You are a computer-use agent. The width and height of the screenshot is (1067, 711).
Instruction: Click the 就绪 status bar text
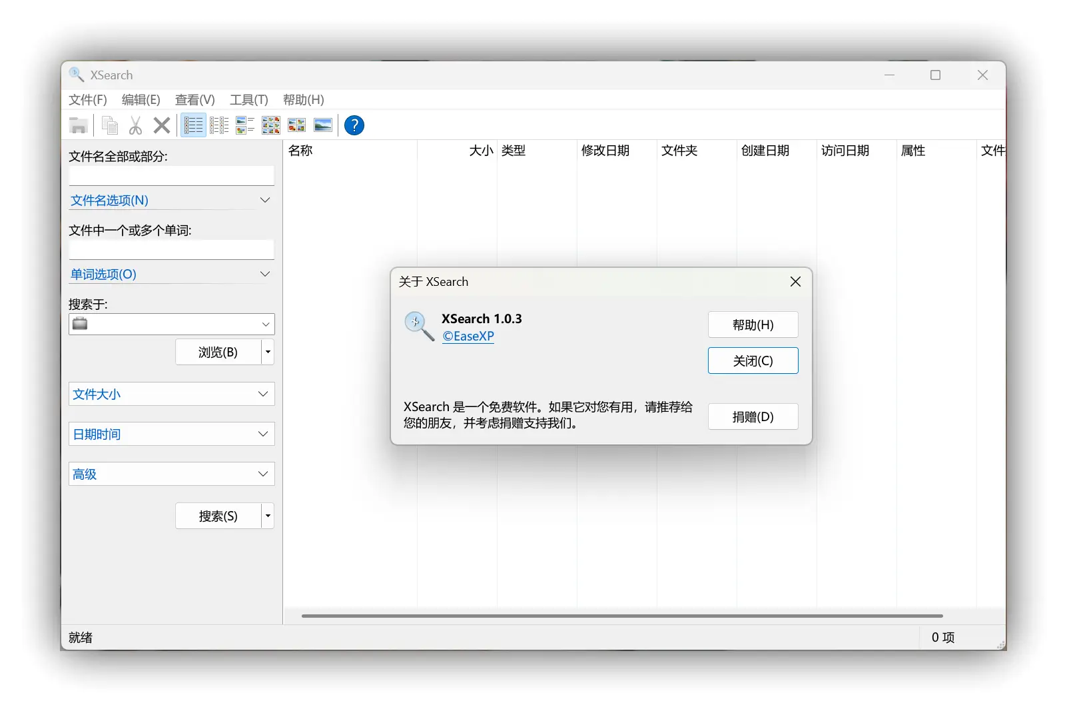click(x=81, y=638)
